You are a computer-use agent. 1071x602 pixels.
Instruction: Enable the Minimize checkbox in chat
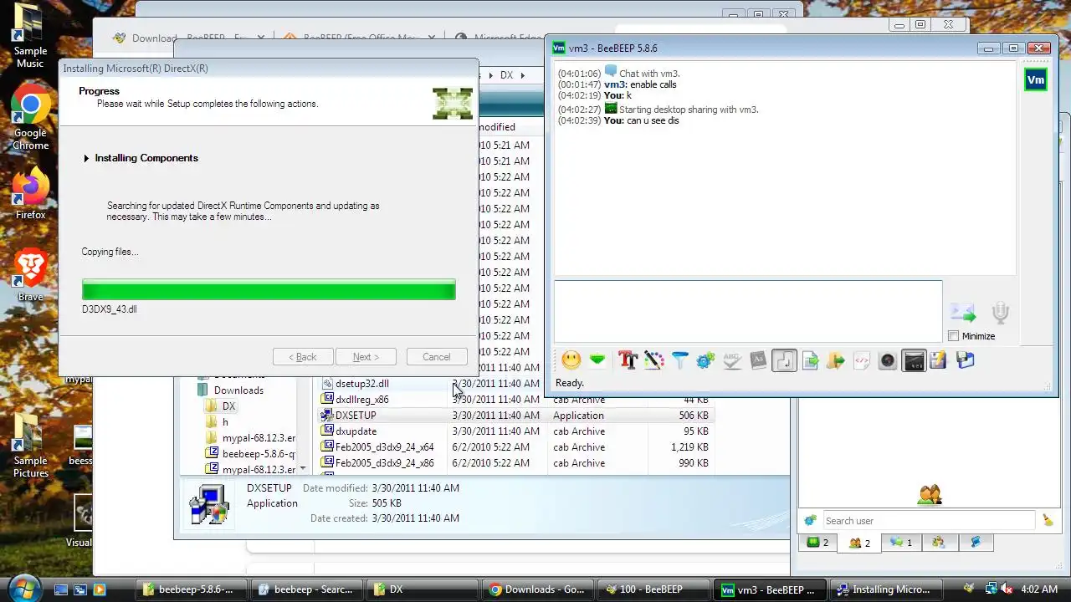click(954, 336)
